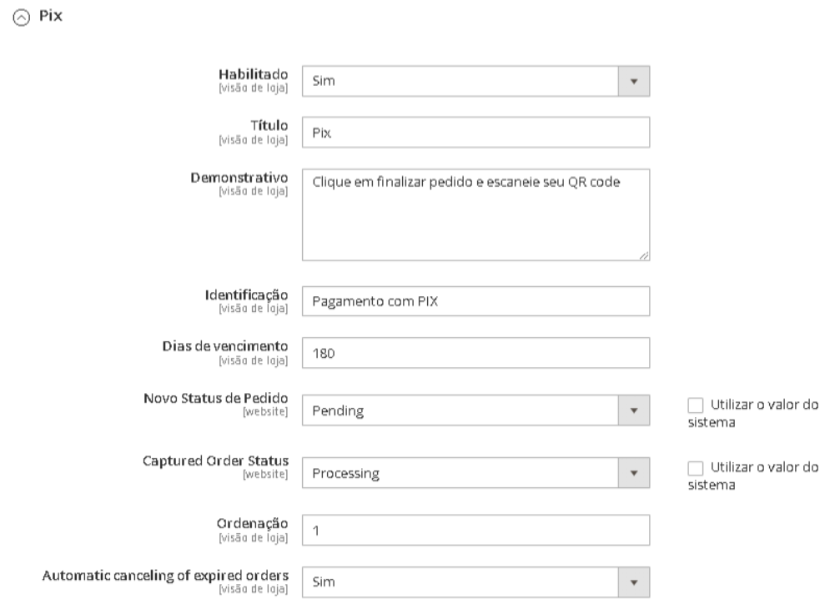Select the Dias de vencimento input
Screen dimensions: 835x609
tap(475, 353)
